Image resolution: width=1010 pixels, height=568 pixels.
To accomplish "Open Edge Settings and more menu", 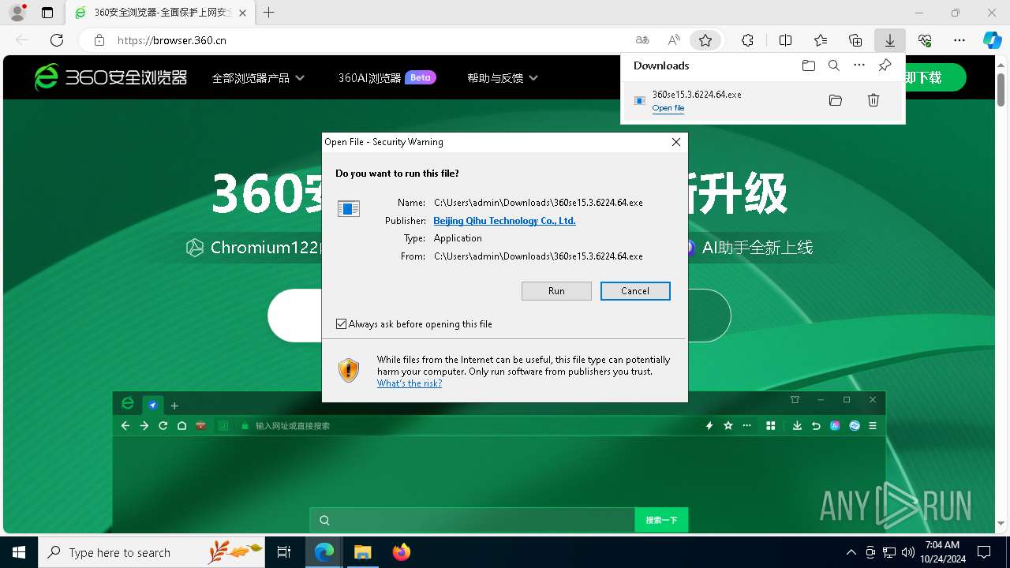I will tap(959, 40).
